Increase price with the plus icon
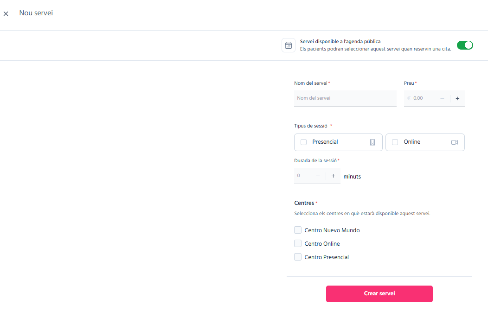The height and width of the screenshot is (331, 488). point(457,99)
